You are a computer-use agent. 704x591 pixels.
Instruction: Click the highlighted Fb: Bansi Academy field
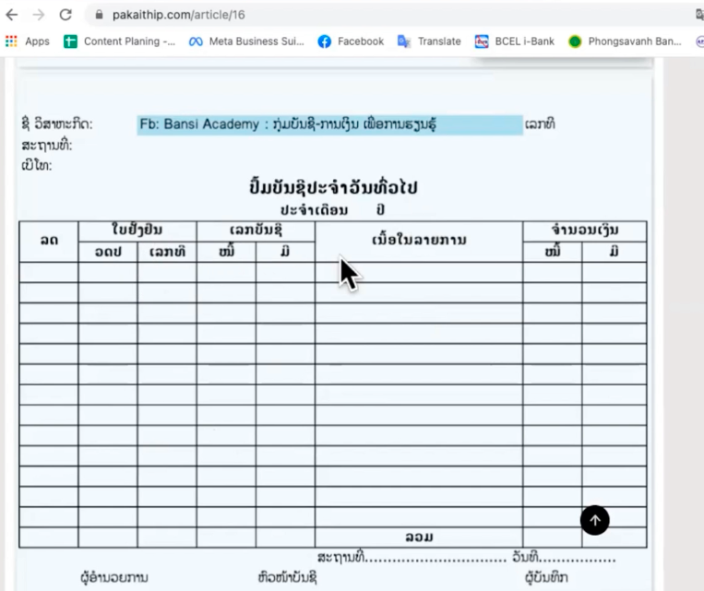[330, 124]
